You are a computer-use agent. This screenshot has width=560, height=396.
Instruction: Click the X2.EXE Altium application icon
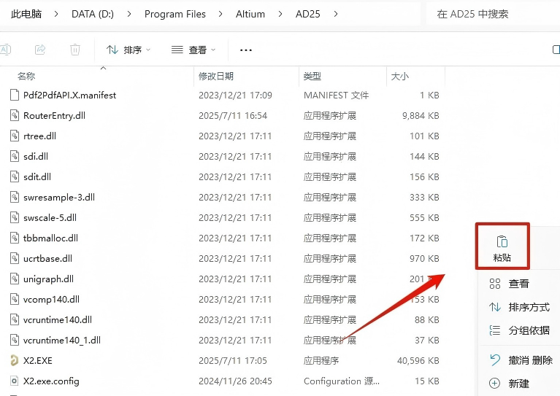point(15,361)
